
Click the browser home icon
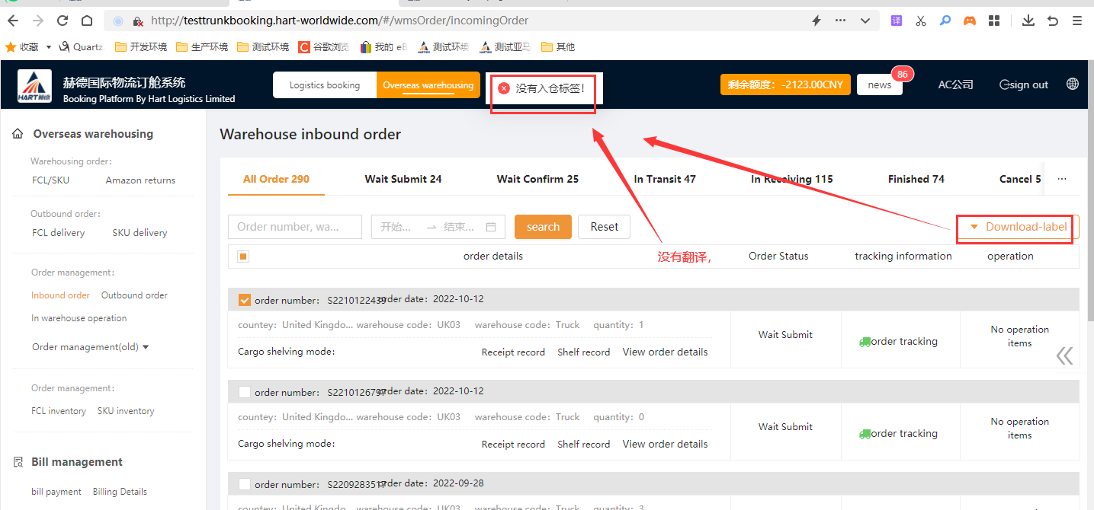(87, 21)
